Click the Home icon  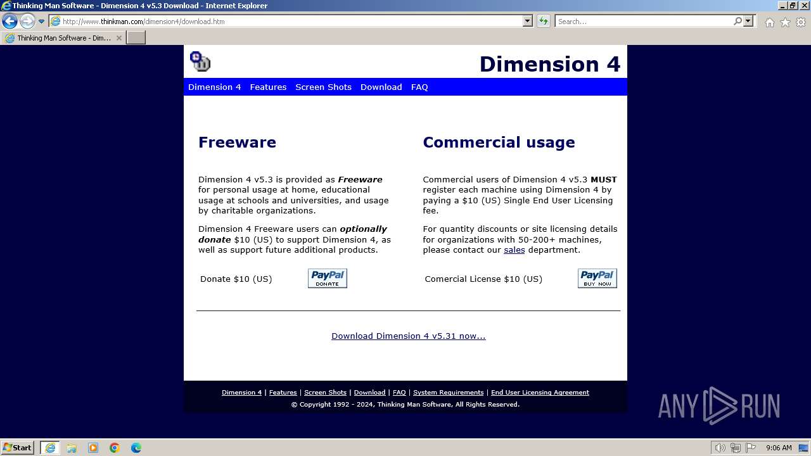pyautogui.click(x=769, y=22)
